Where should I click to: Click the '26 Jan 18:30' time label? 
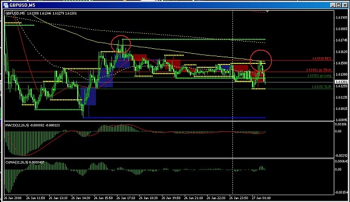[148, 198]
